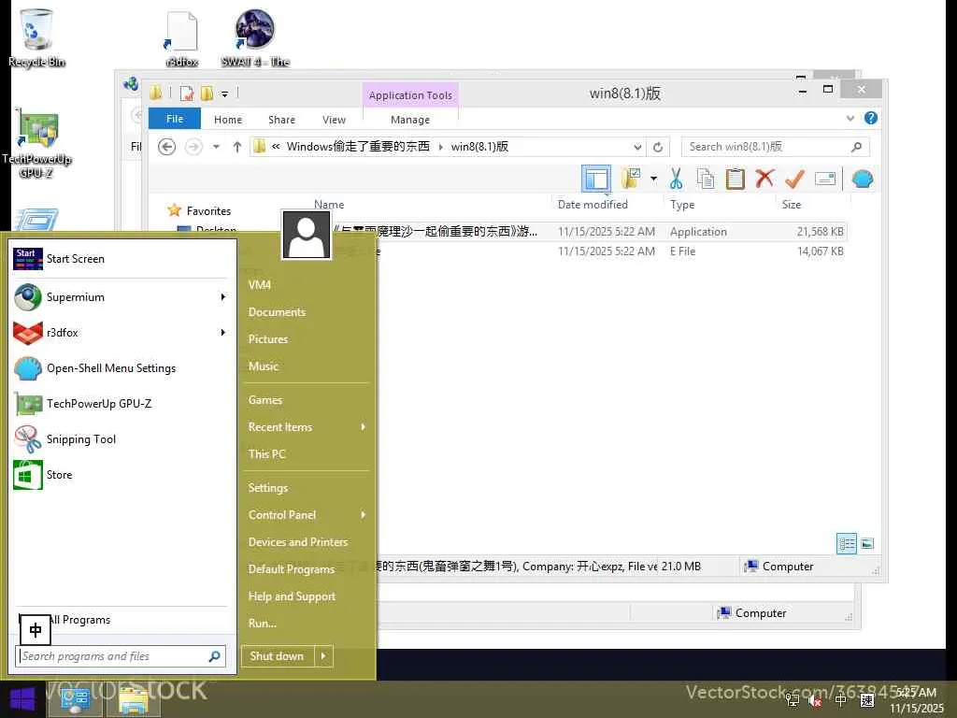Screen dimensions: 957x718
Task: Toggle the navigation pane toolbar button
Action: pyautogui.click(x=595, y=179)
